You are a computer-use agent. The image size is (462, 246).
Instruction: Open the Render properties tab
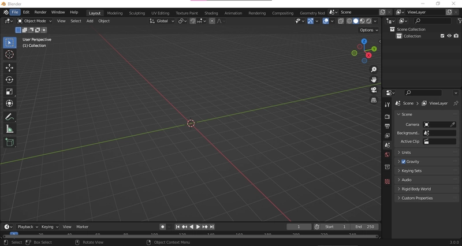tap(387, 117)
